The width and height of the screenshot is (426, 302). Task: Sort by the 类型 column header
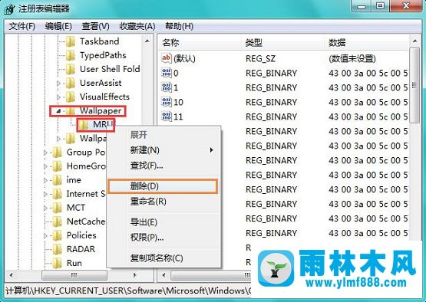(x=282, y=43)
